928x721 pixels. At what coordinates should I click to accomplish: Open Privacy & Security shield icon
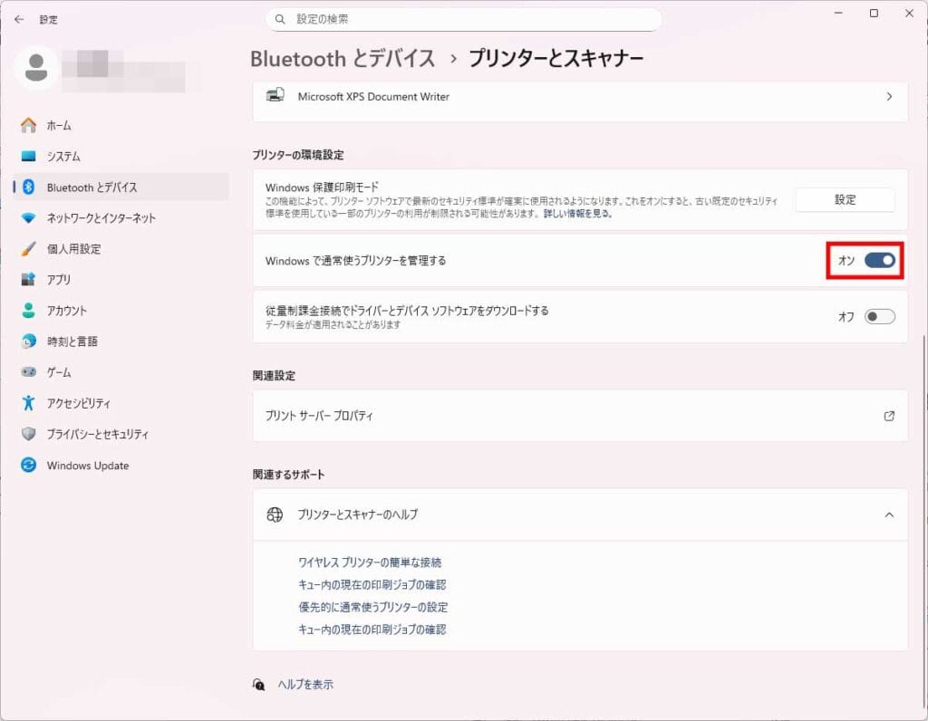29,434
